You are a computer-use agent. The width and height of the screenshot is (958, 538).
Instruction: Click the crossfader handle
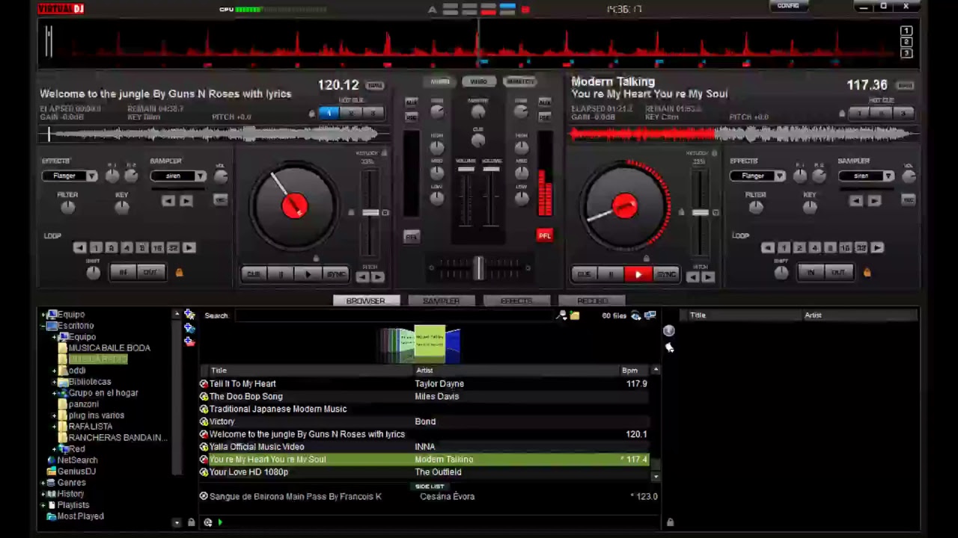pyautogui.click(x=479, y=268)
